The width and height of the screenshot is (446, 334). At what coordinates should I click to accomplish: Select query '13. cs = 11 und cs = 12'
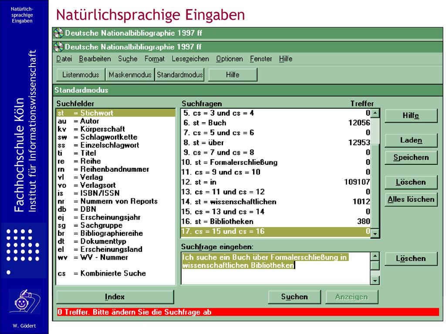[276, 192]
